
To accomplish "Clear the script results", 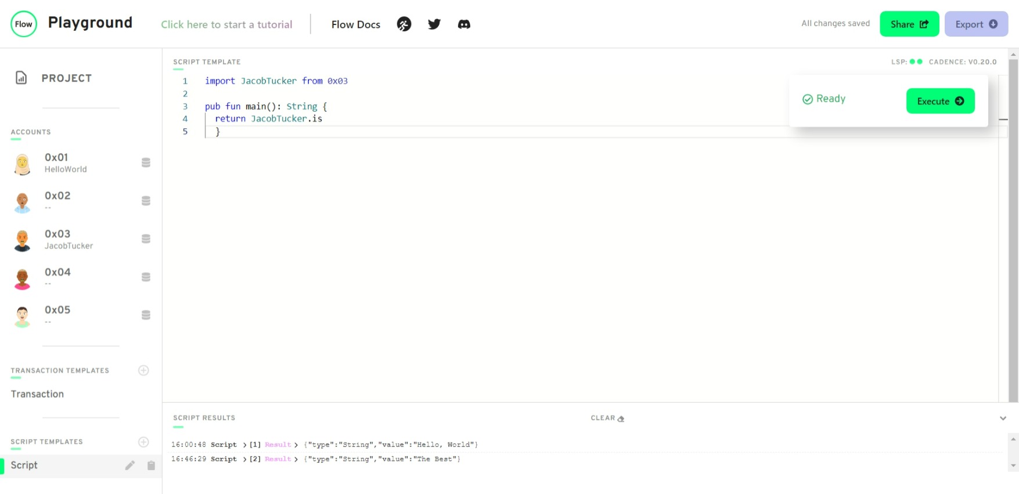I will [x=607, y=418].
